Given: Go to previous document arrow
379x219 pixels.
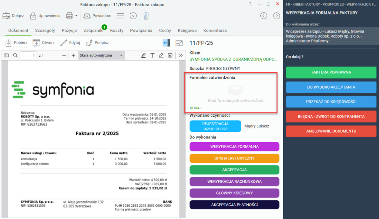Looking at the screenshot, I should pyautogui.click(x=264, y=16).
